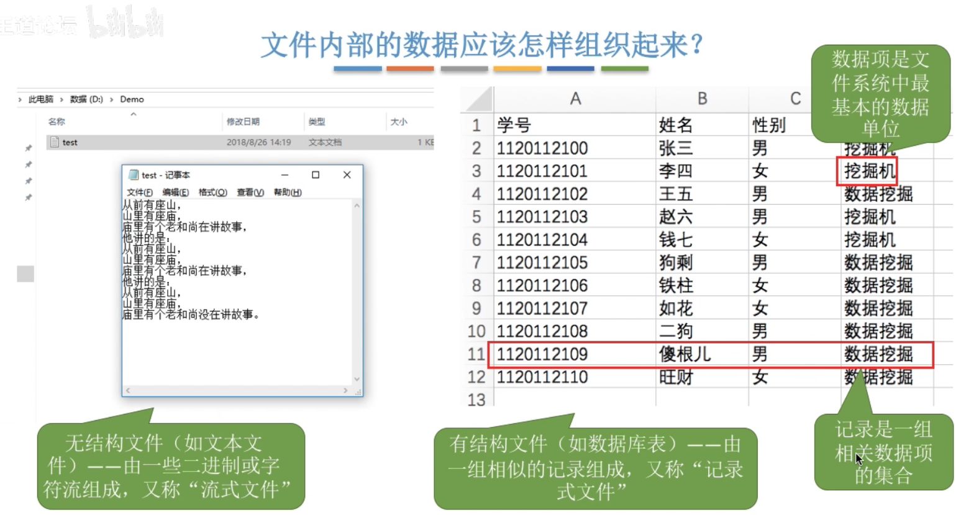Click the sort arrow above the 名称 column
956x515 pixels.
tap(133, 114)
